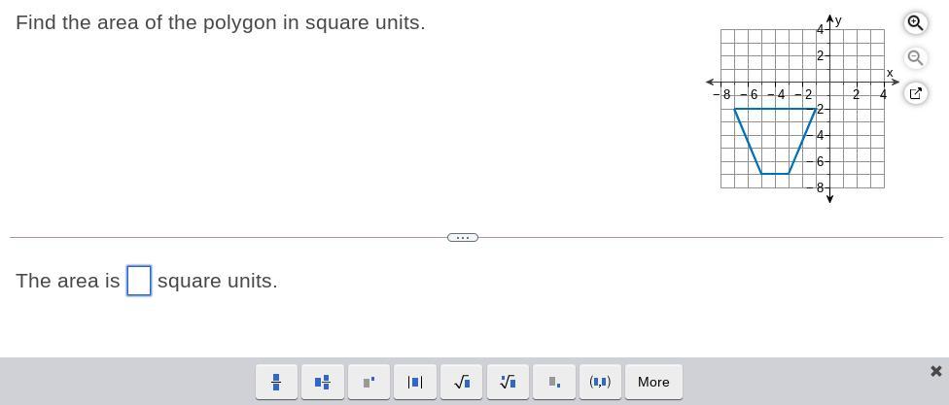The height and width of the screenshot is (405, 949).
Task: Click the x-axis label on graph
Action: pyautogui.click(x=890, y=73)
